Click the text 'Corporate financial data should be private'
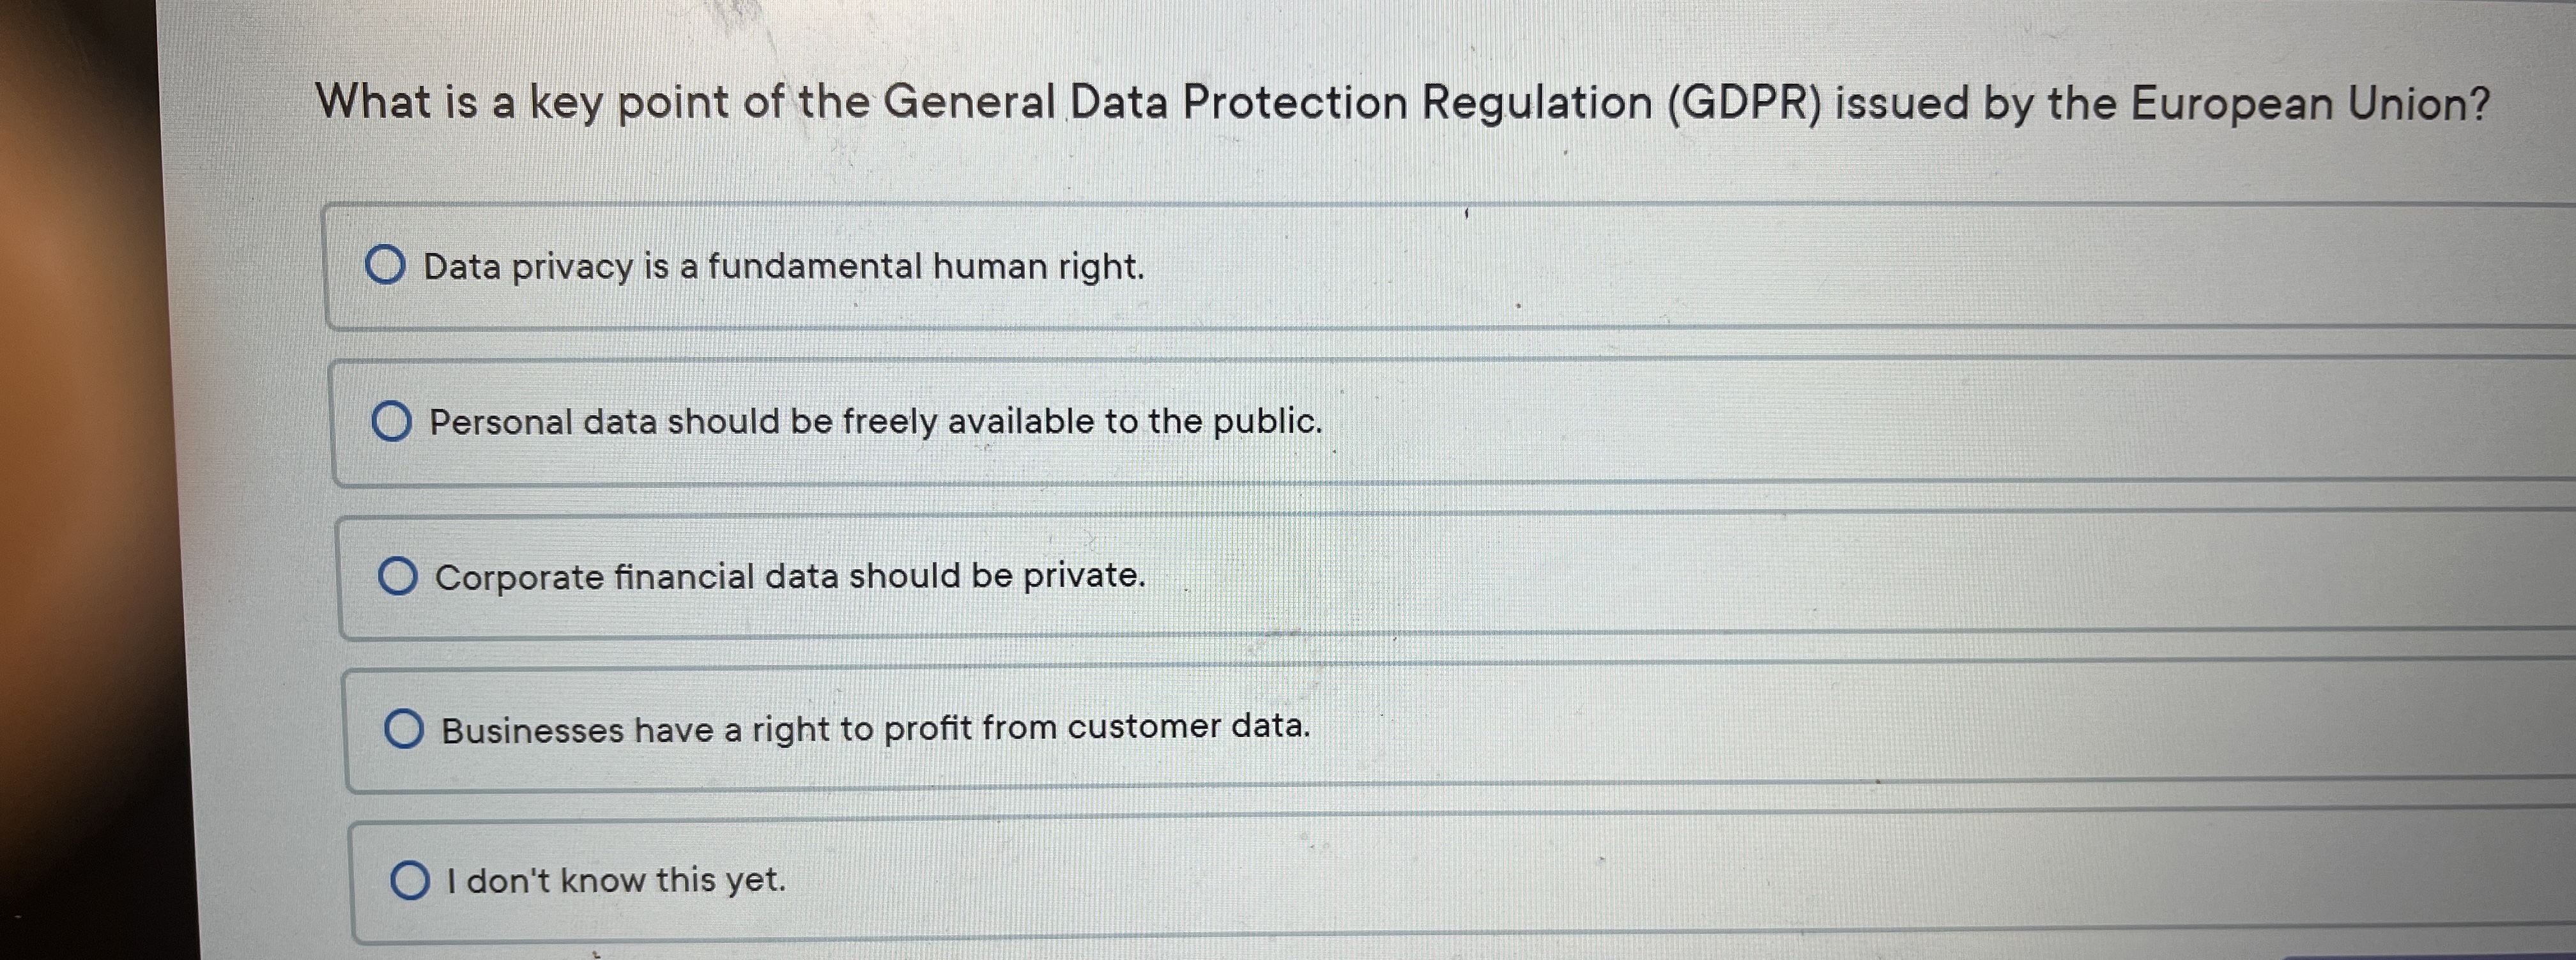 [x=790, y=575]
